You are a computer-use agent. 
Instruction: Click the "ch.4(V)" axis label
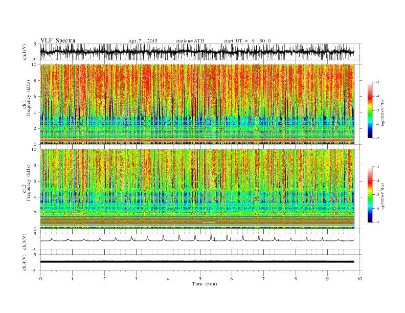(x=25, y=262)
